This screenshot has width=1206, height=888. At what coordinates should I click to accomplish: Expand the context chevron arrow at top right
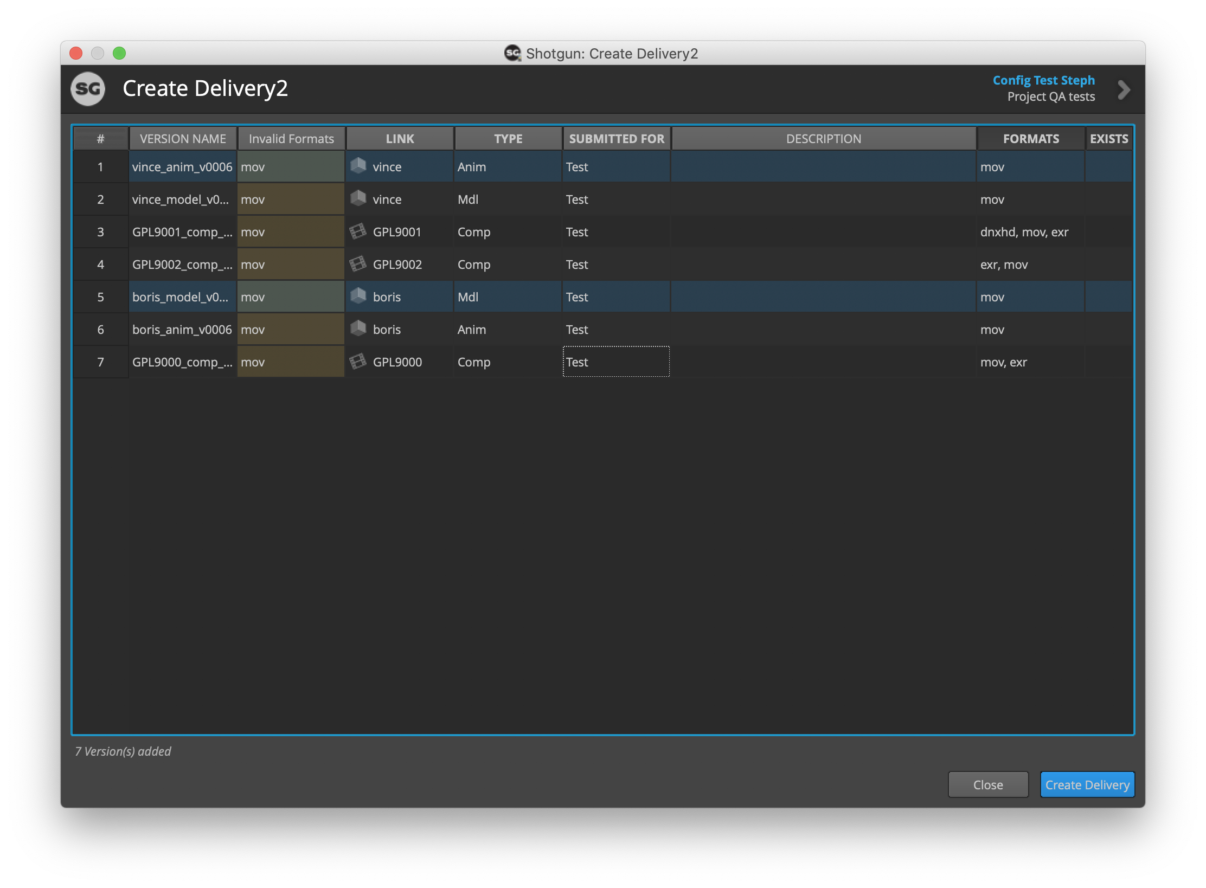[1124, 90]
